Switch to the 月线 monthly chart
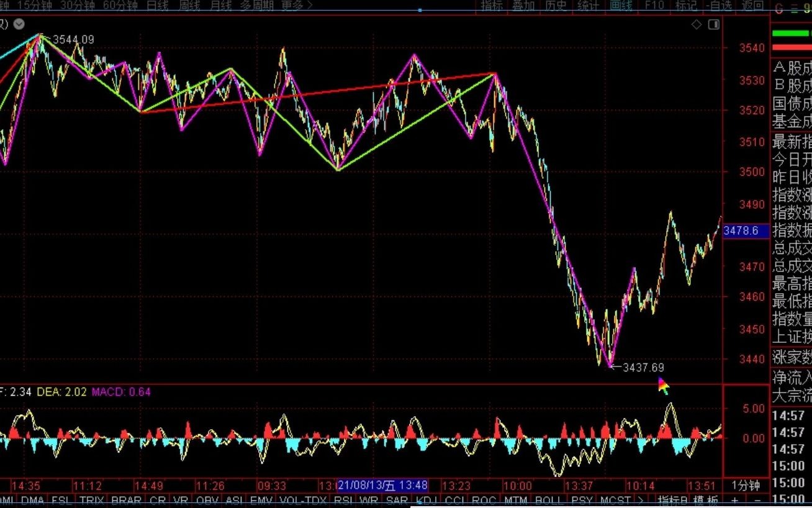Viewport: 812px width, 508px height. [x=221, y=6]
